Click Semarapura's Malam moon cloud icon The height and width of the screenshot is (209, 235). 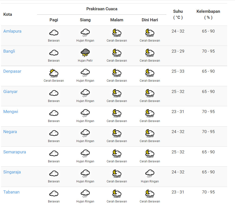tap(117, 153)
